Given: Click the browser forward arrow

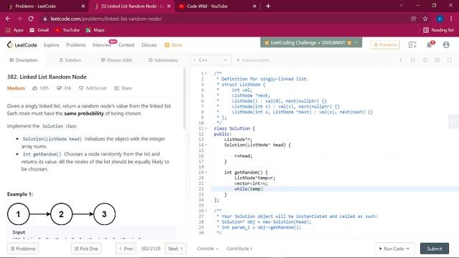Looking at the screenshot, I should (x=19, y=19).
